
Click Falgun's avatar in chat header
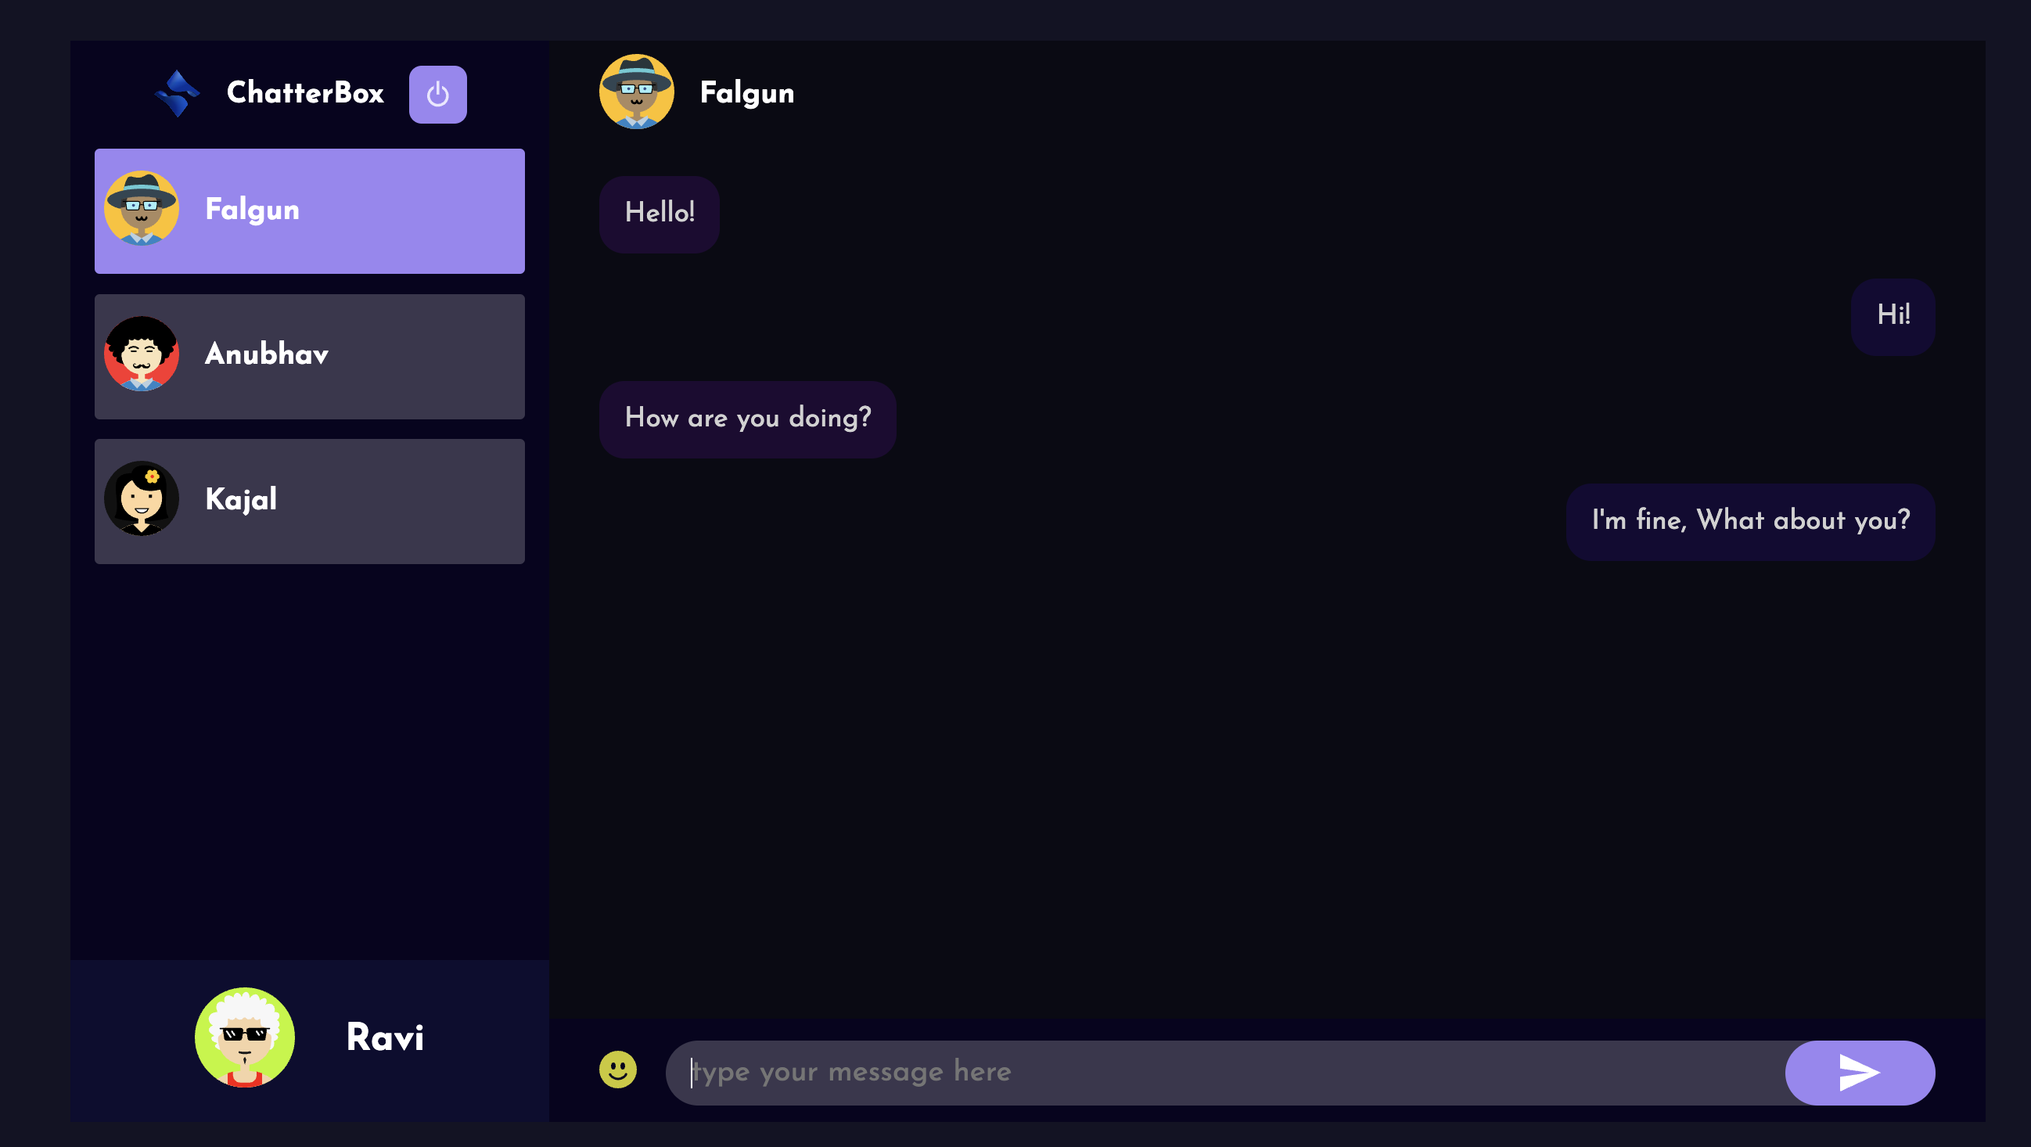[x=636, y=92]
